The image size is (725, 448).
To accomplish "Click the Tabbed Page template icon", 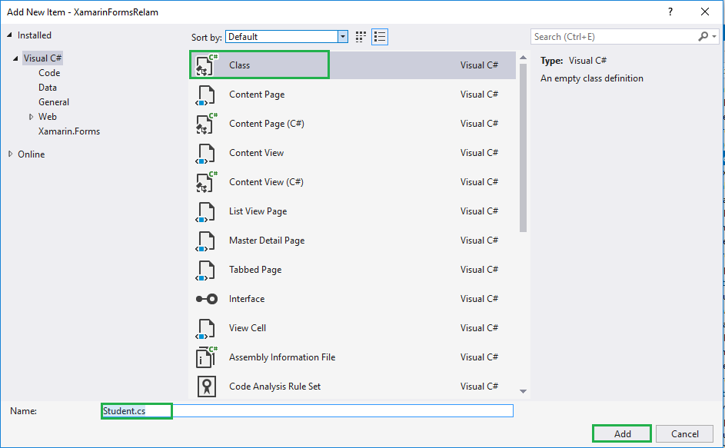I will (x=205, y=270).
